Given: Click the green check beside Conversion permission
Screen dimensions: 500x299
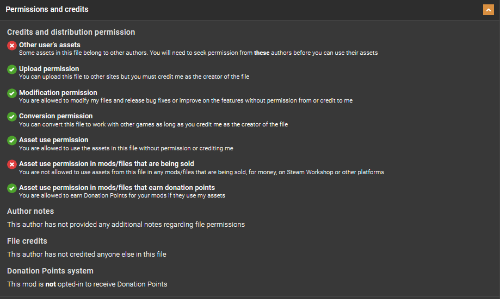Looking at the screenshot, I should 12,117.
